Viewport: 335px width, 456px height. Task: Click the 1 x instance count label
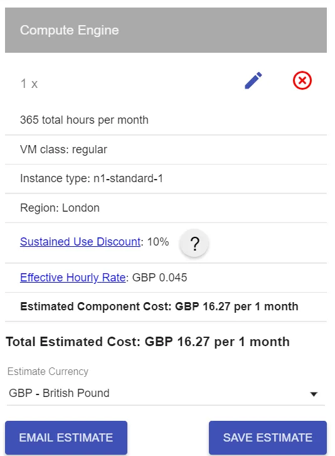(x=29, y=84)
